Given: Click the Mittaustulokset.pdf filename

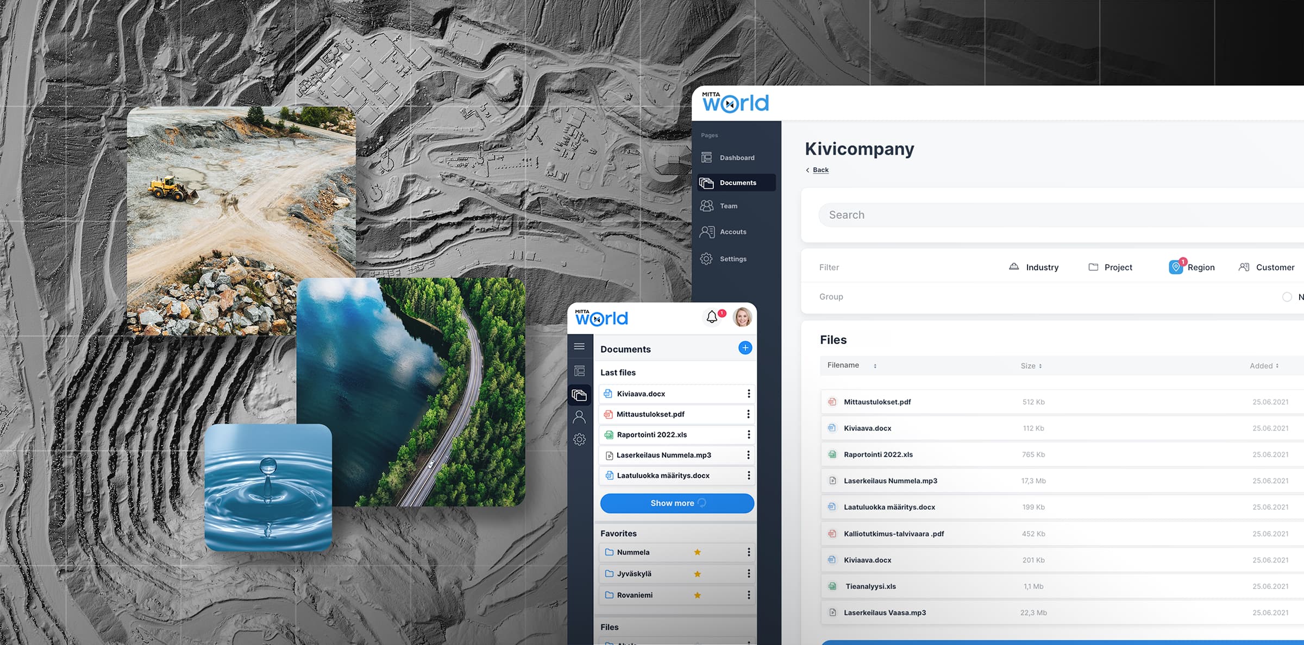Looking at the screenshot, I should pyautogui.click(x=878, y=401).
